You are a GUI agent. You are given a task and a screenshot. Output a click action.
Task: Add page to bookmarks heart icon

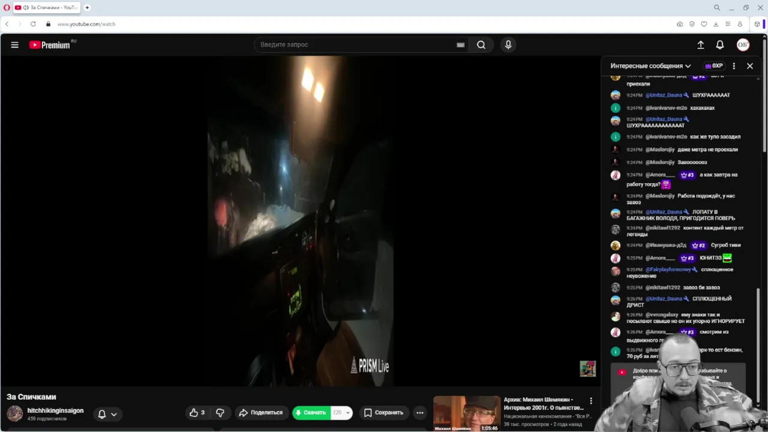click(x=704, y=24)
